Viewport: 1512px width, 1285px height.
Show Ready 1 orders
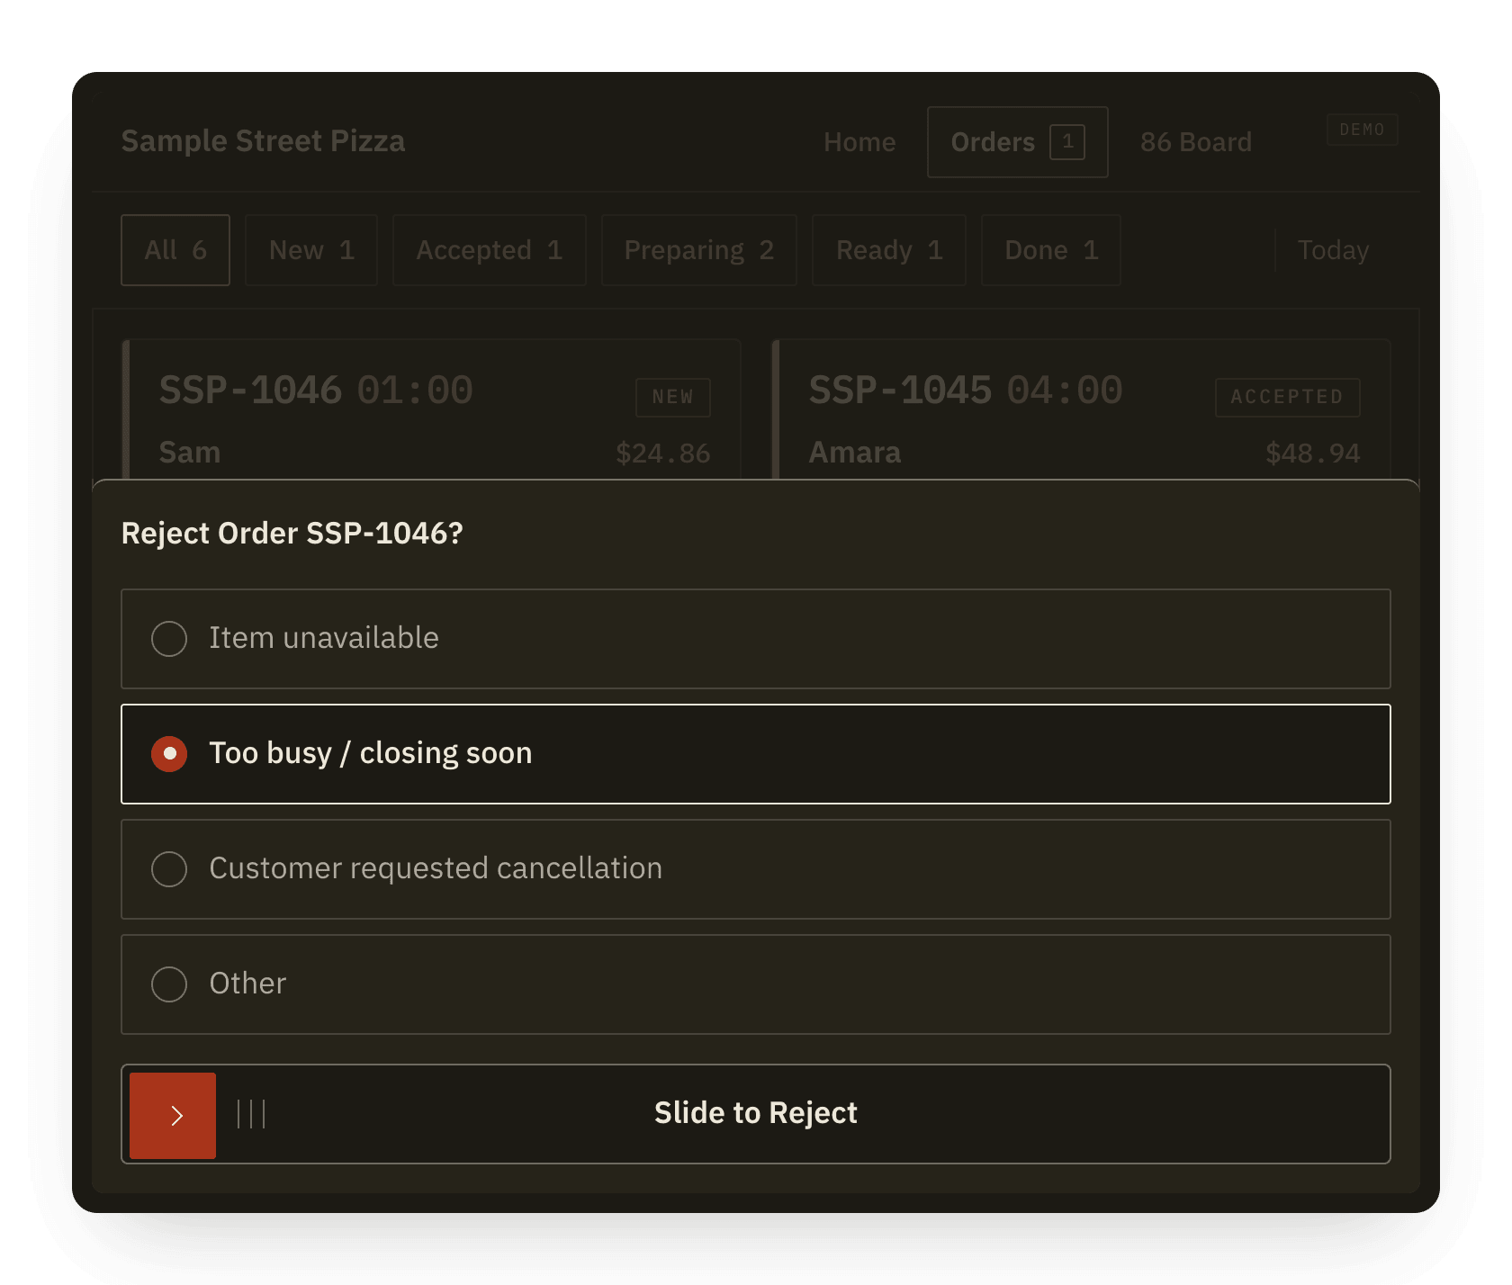889,250
